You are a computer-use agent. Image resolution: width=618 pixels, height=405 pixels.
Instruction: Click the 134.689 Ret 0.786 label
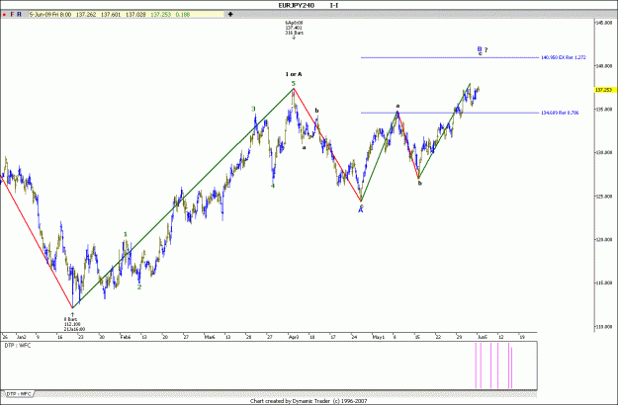click(x=560, y=113)
